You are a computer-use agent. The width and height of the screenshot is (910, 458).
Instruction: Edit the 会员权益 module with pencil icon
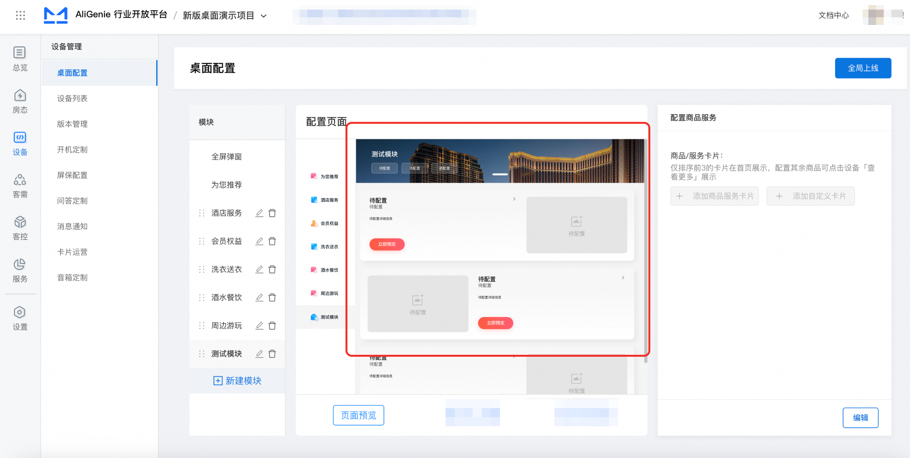pos(259,241)
